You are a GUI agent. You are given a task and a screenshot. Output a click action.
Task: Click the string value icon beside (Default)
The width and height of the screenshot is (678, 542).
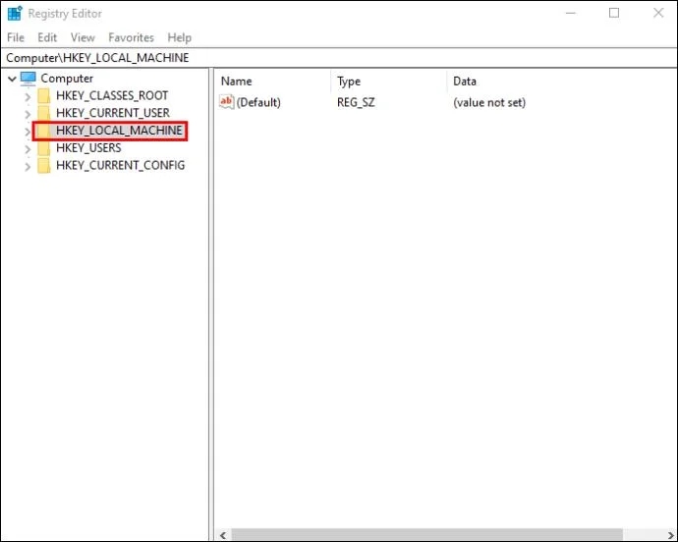coord(227,102)
